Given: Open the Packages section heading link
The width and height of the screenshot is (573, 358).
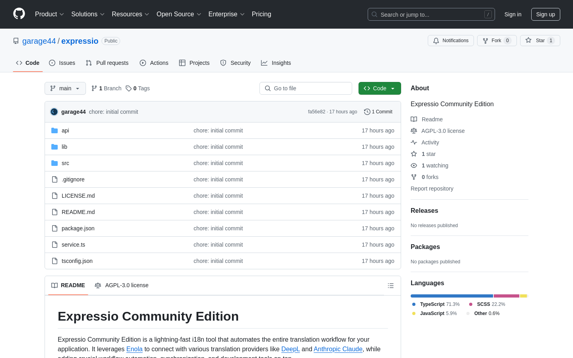Looking at the screenshot, I should pos(425,247).
